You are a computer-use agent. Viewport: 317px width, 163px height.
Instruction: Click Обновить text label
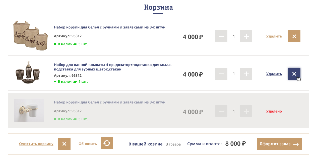[88, 144]
